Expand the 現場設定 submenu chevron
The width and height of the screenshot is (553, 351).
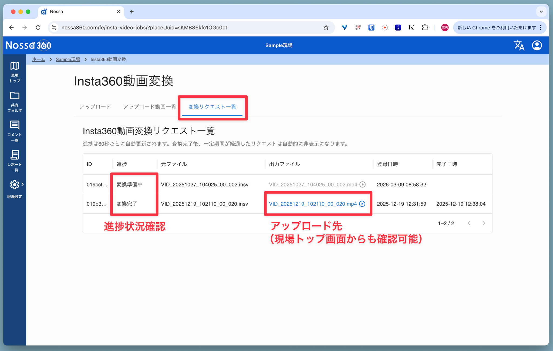tap(23, 185)
